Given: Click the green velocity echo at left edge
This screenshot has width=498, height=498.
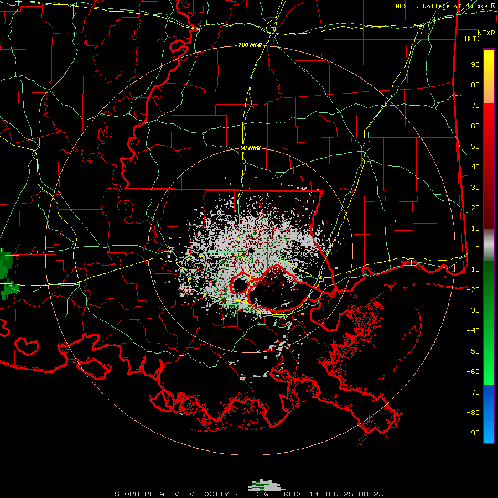Looking at the screenshot, I should pyautogui.click(x=7, y=274).
